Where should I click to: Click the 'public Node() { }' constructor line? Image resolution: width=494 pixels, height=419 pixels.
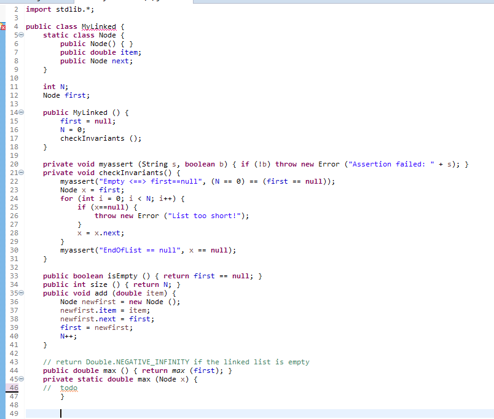tap(96, 44)
